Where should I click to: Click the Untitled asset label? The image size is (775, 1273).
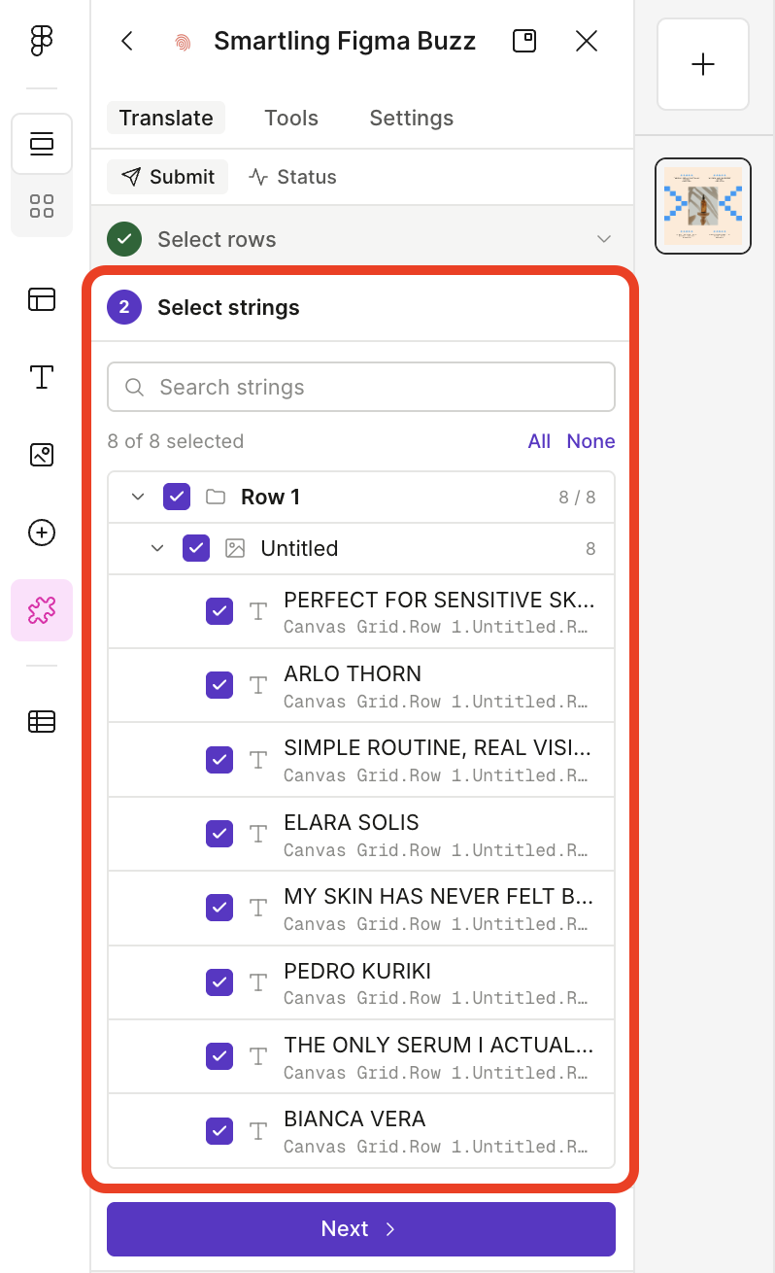click(x=299, y=548)
